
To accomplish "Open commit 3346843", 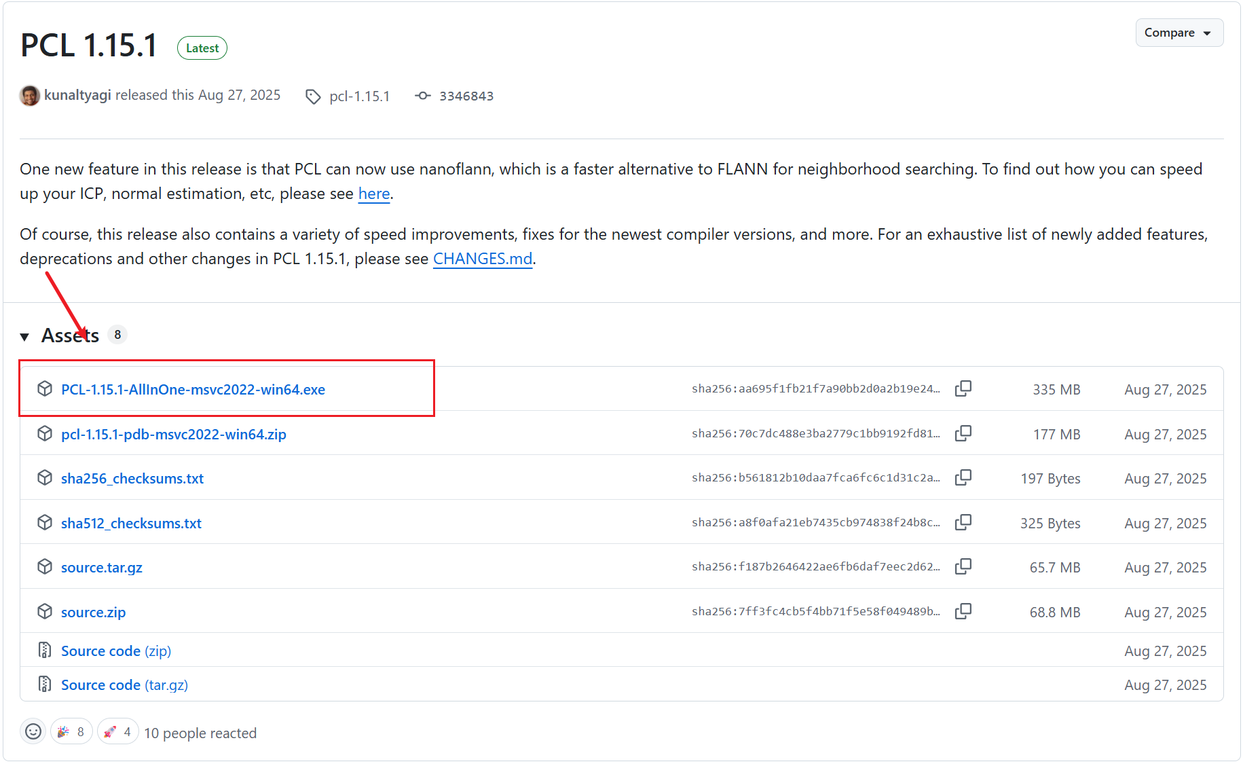I will click(x=466, y=96).
